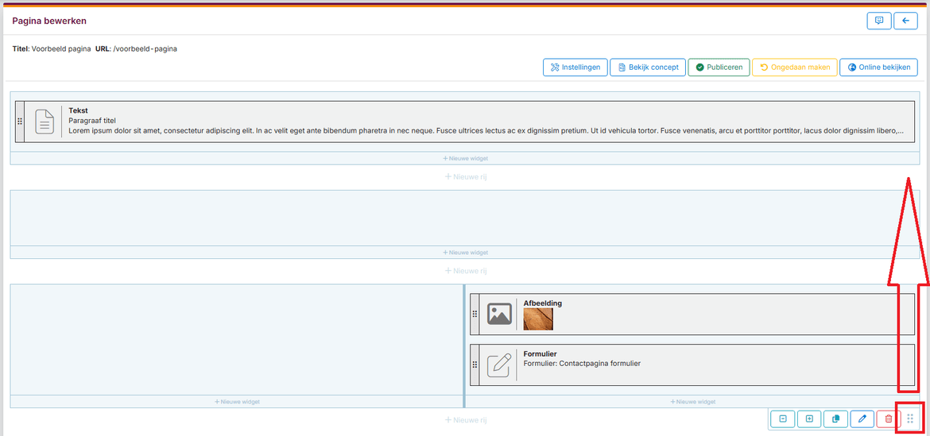Select the 'Tekst' widget heading
The height and width of the screenshot is (436, 930).
(x=78, y=110)
